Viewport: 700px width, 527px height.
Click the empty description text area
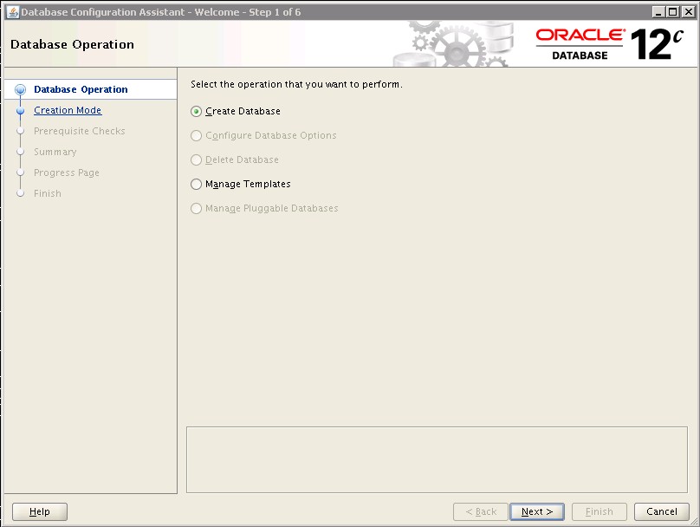[437, 460]
